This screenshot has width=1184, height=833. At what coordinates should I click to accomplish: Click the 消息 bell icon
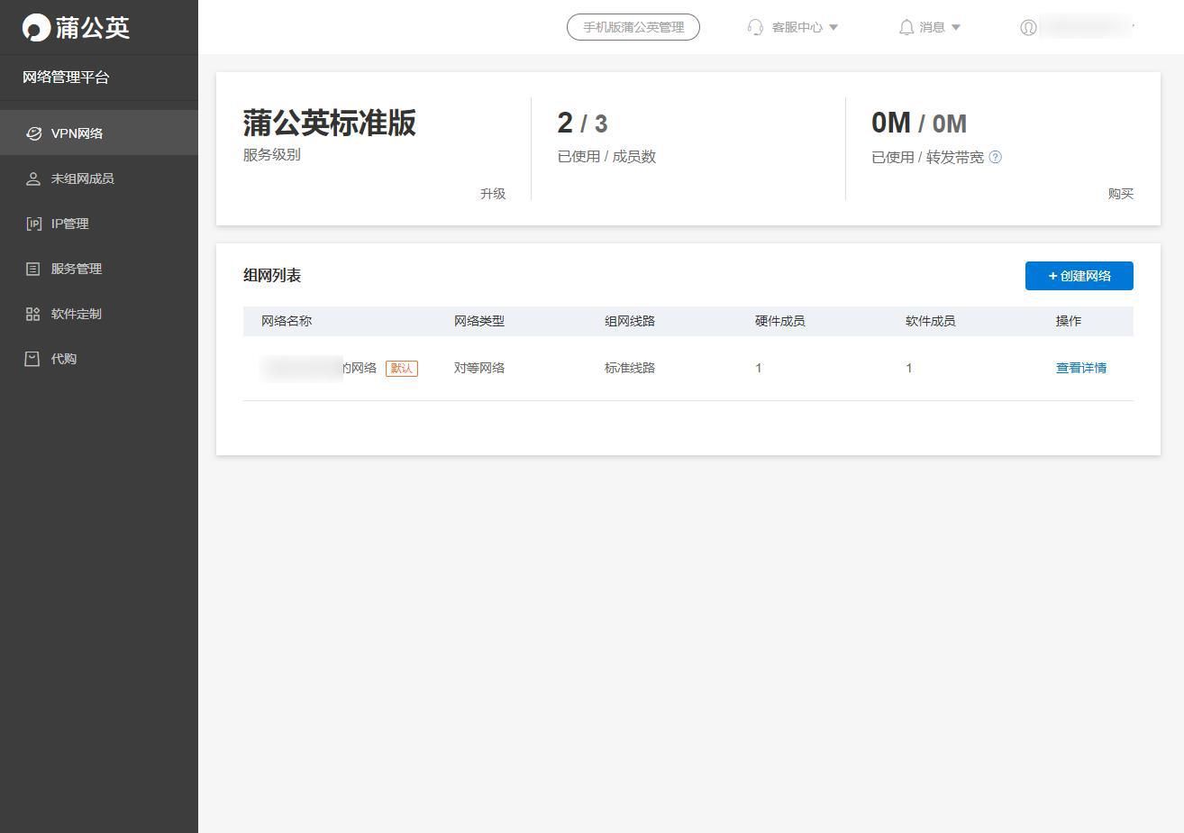click(x=906, y=27)
